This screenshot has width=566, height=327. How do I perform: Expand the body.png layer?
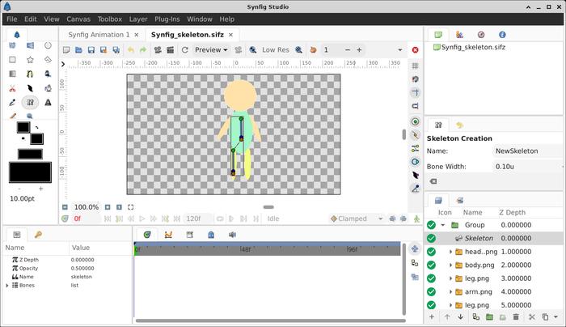click(x=450, y=265)
